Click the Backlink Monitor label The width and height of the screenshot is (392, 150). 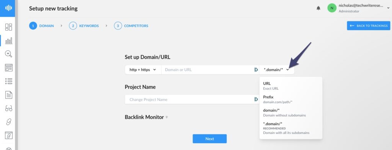click(144, 117)
